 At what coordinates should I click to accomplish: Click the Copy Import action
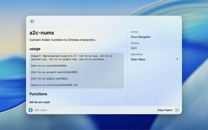click(x=165, y=110)
